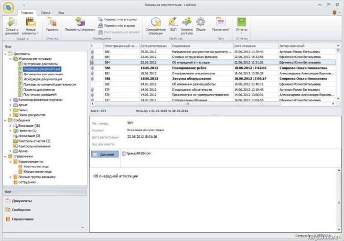Collapse the Сообщения tree node
The height and width of the screenshot is (241, 344).
(5, 120)
